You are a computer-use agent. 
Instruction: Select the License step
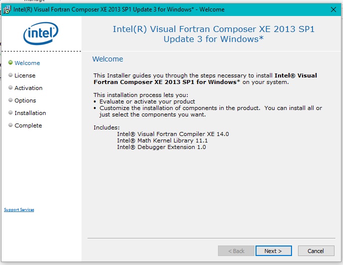tap(24, 75)
